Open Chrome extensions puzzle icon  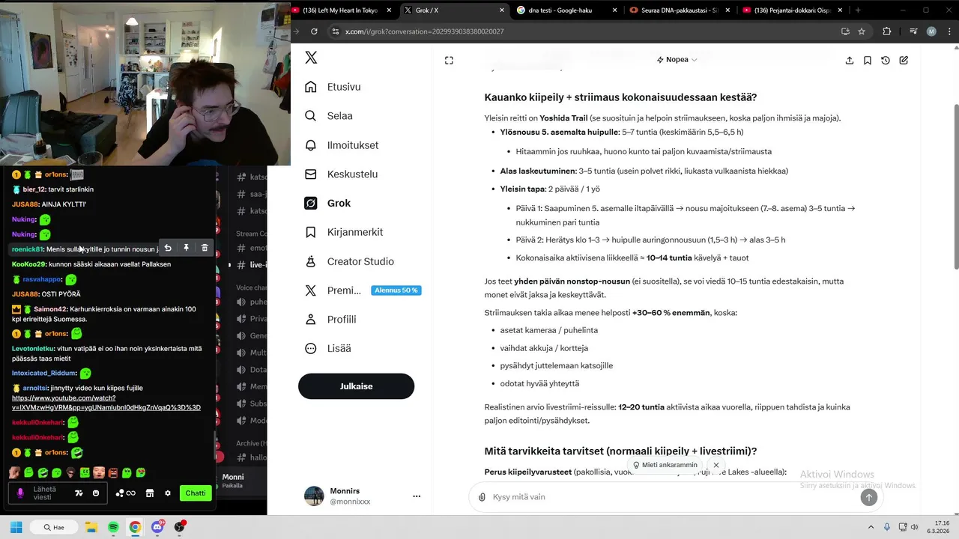(887, 31)
